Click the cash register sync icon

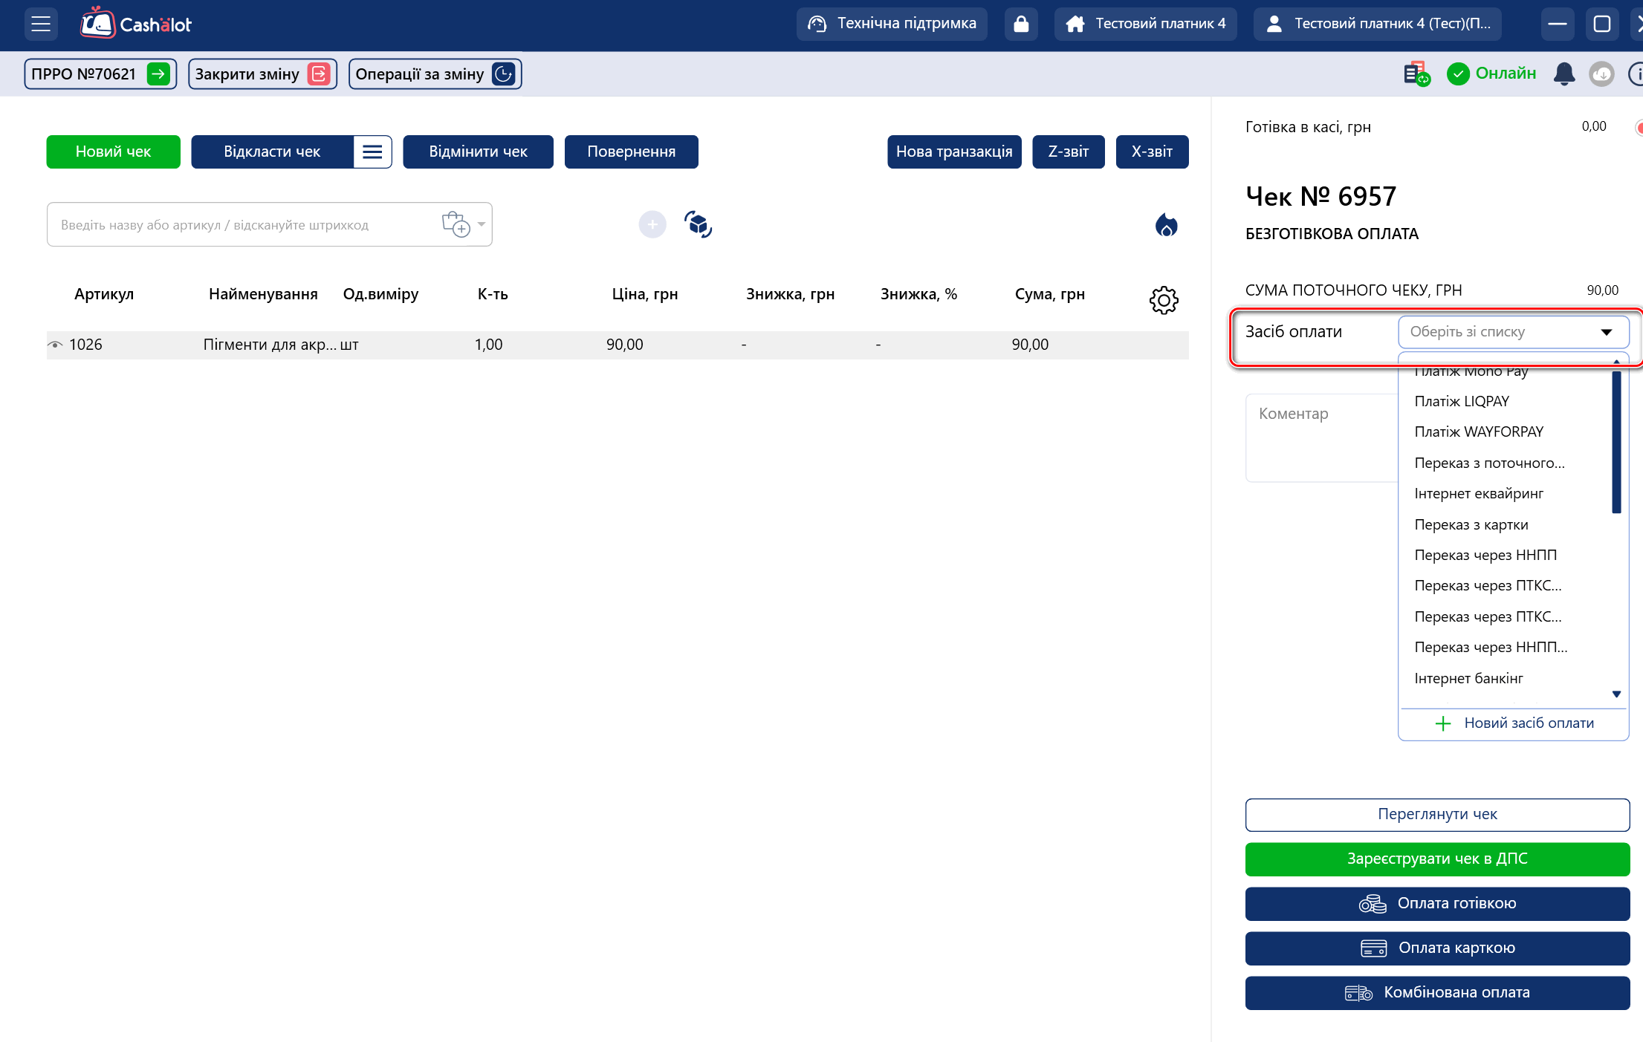click(x=1416, y=74)
